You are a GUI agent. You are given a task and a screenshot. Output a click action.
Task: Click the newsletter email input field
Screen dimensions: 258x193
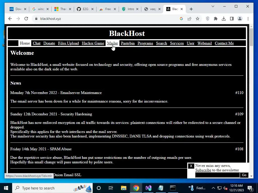coord(217,175)
